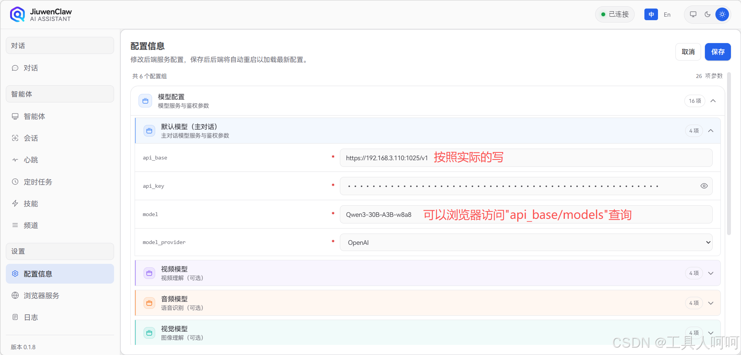Click the 技能 lightning icon
This screenshot has width=741, height=355.
(15, 203)
